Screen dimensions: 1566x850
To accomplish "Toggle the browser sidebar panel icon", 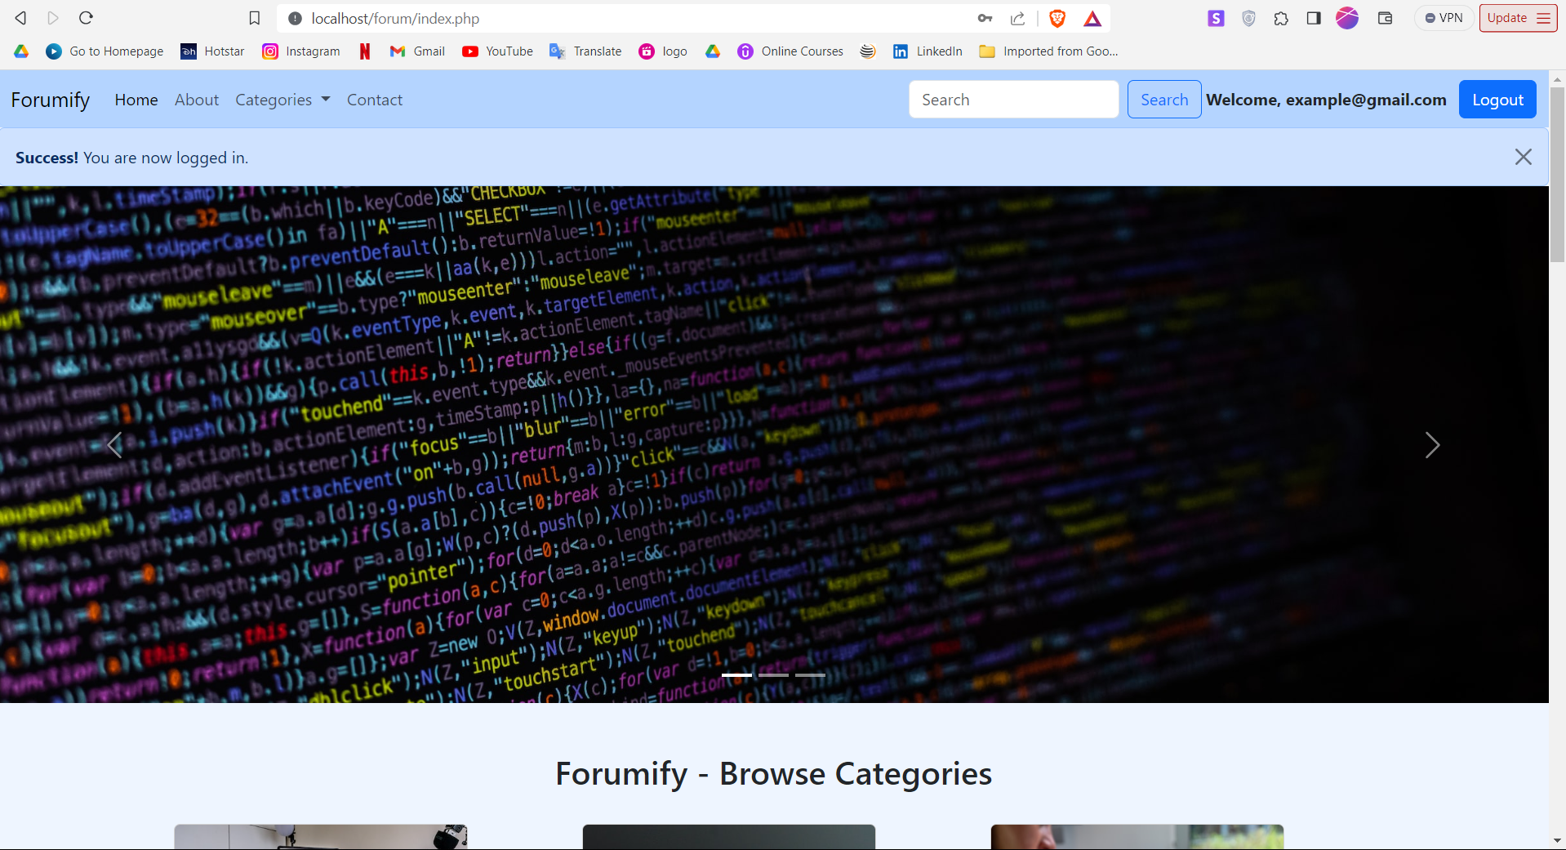I will (x=1314, y=18).
